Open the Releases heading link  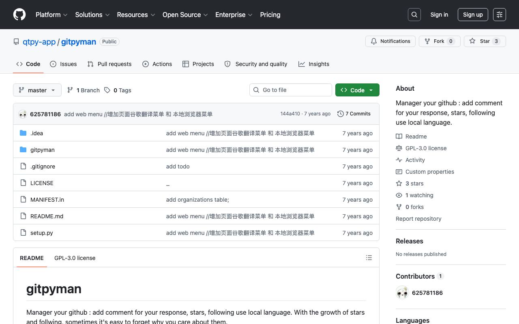(x=410, y=241)
